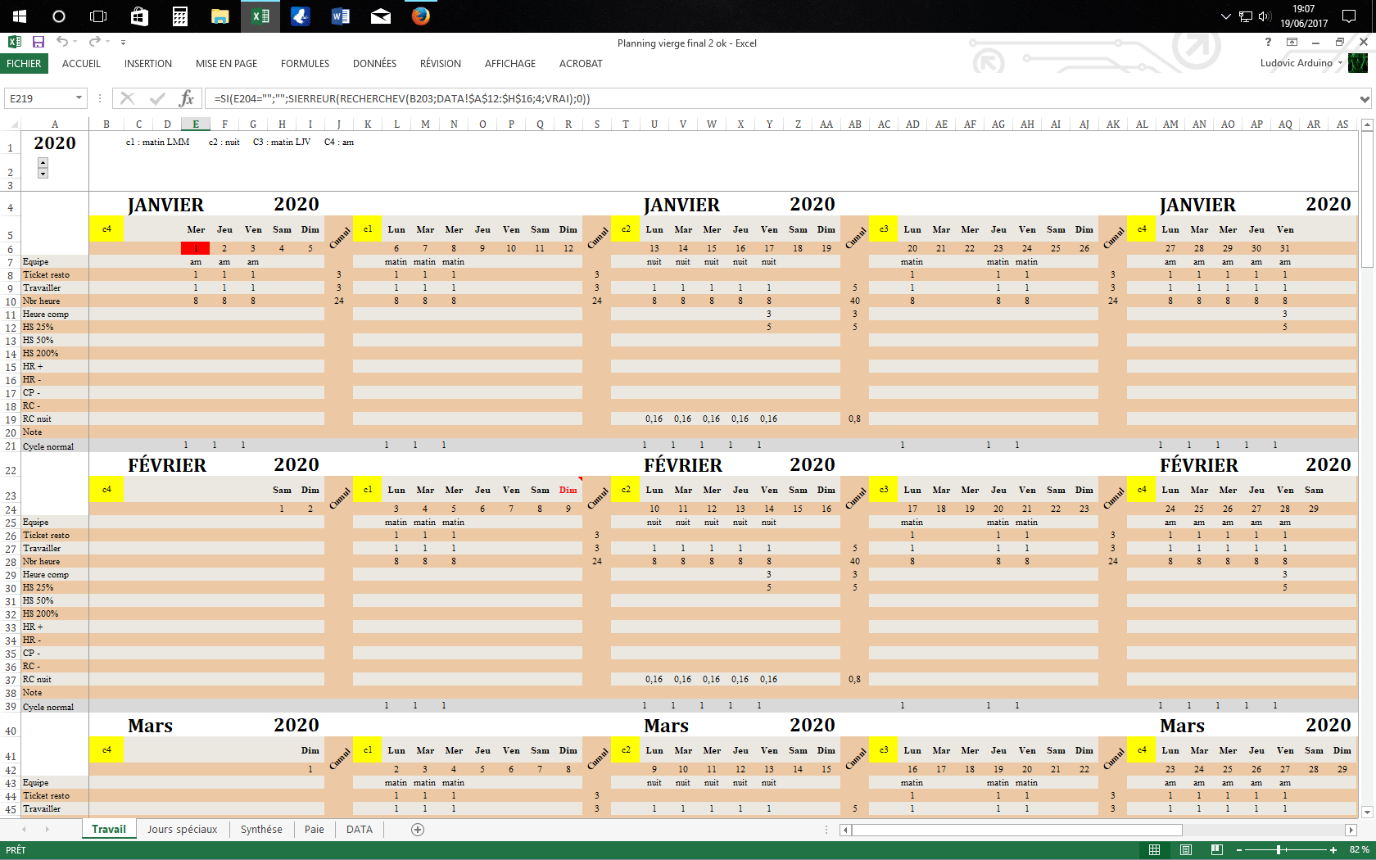Expand the Name Box dropdown
The image size is (1376, 860).
tap(79, 98)
